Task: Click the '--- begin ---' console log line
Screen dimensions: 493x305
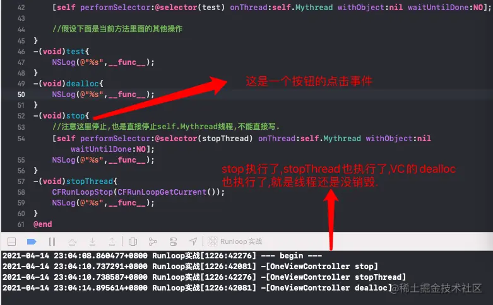Action: click(x=162, y=256)
